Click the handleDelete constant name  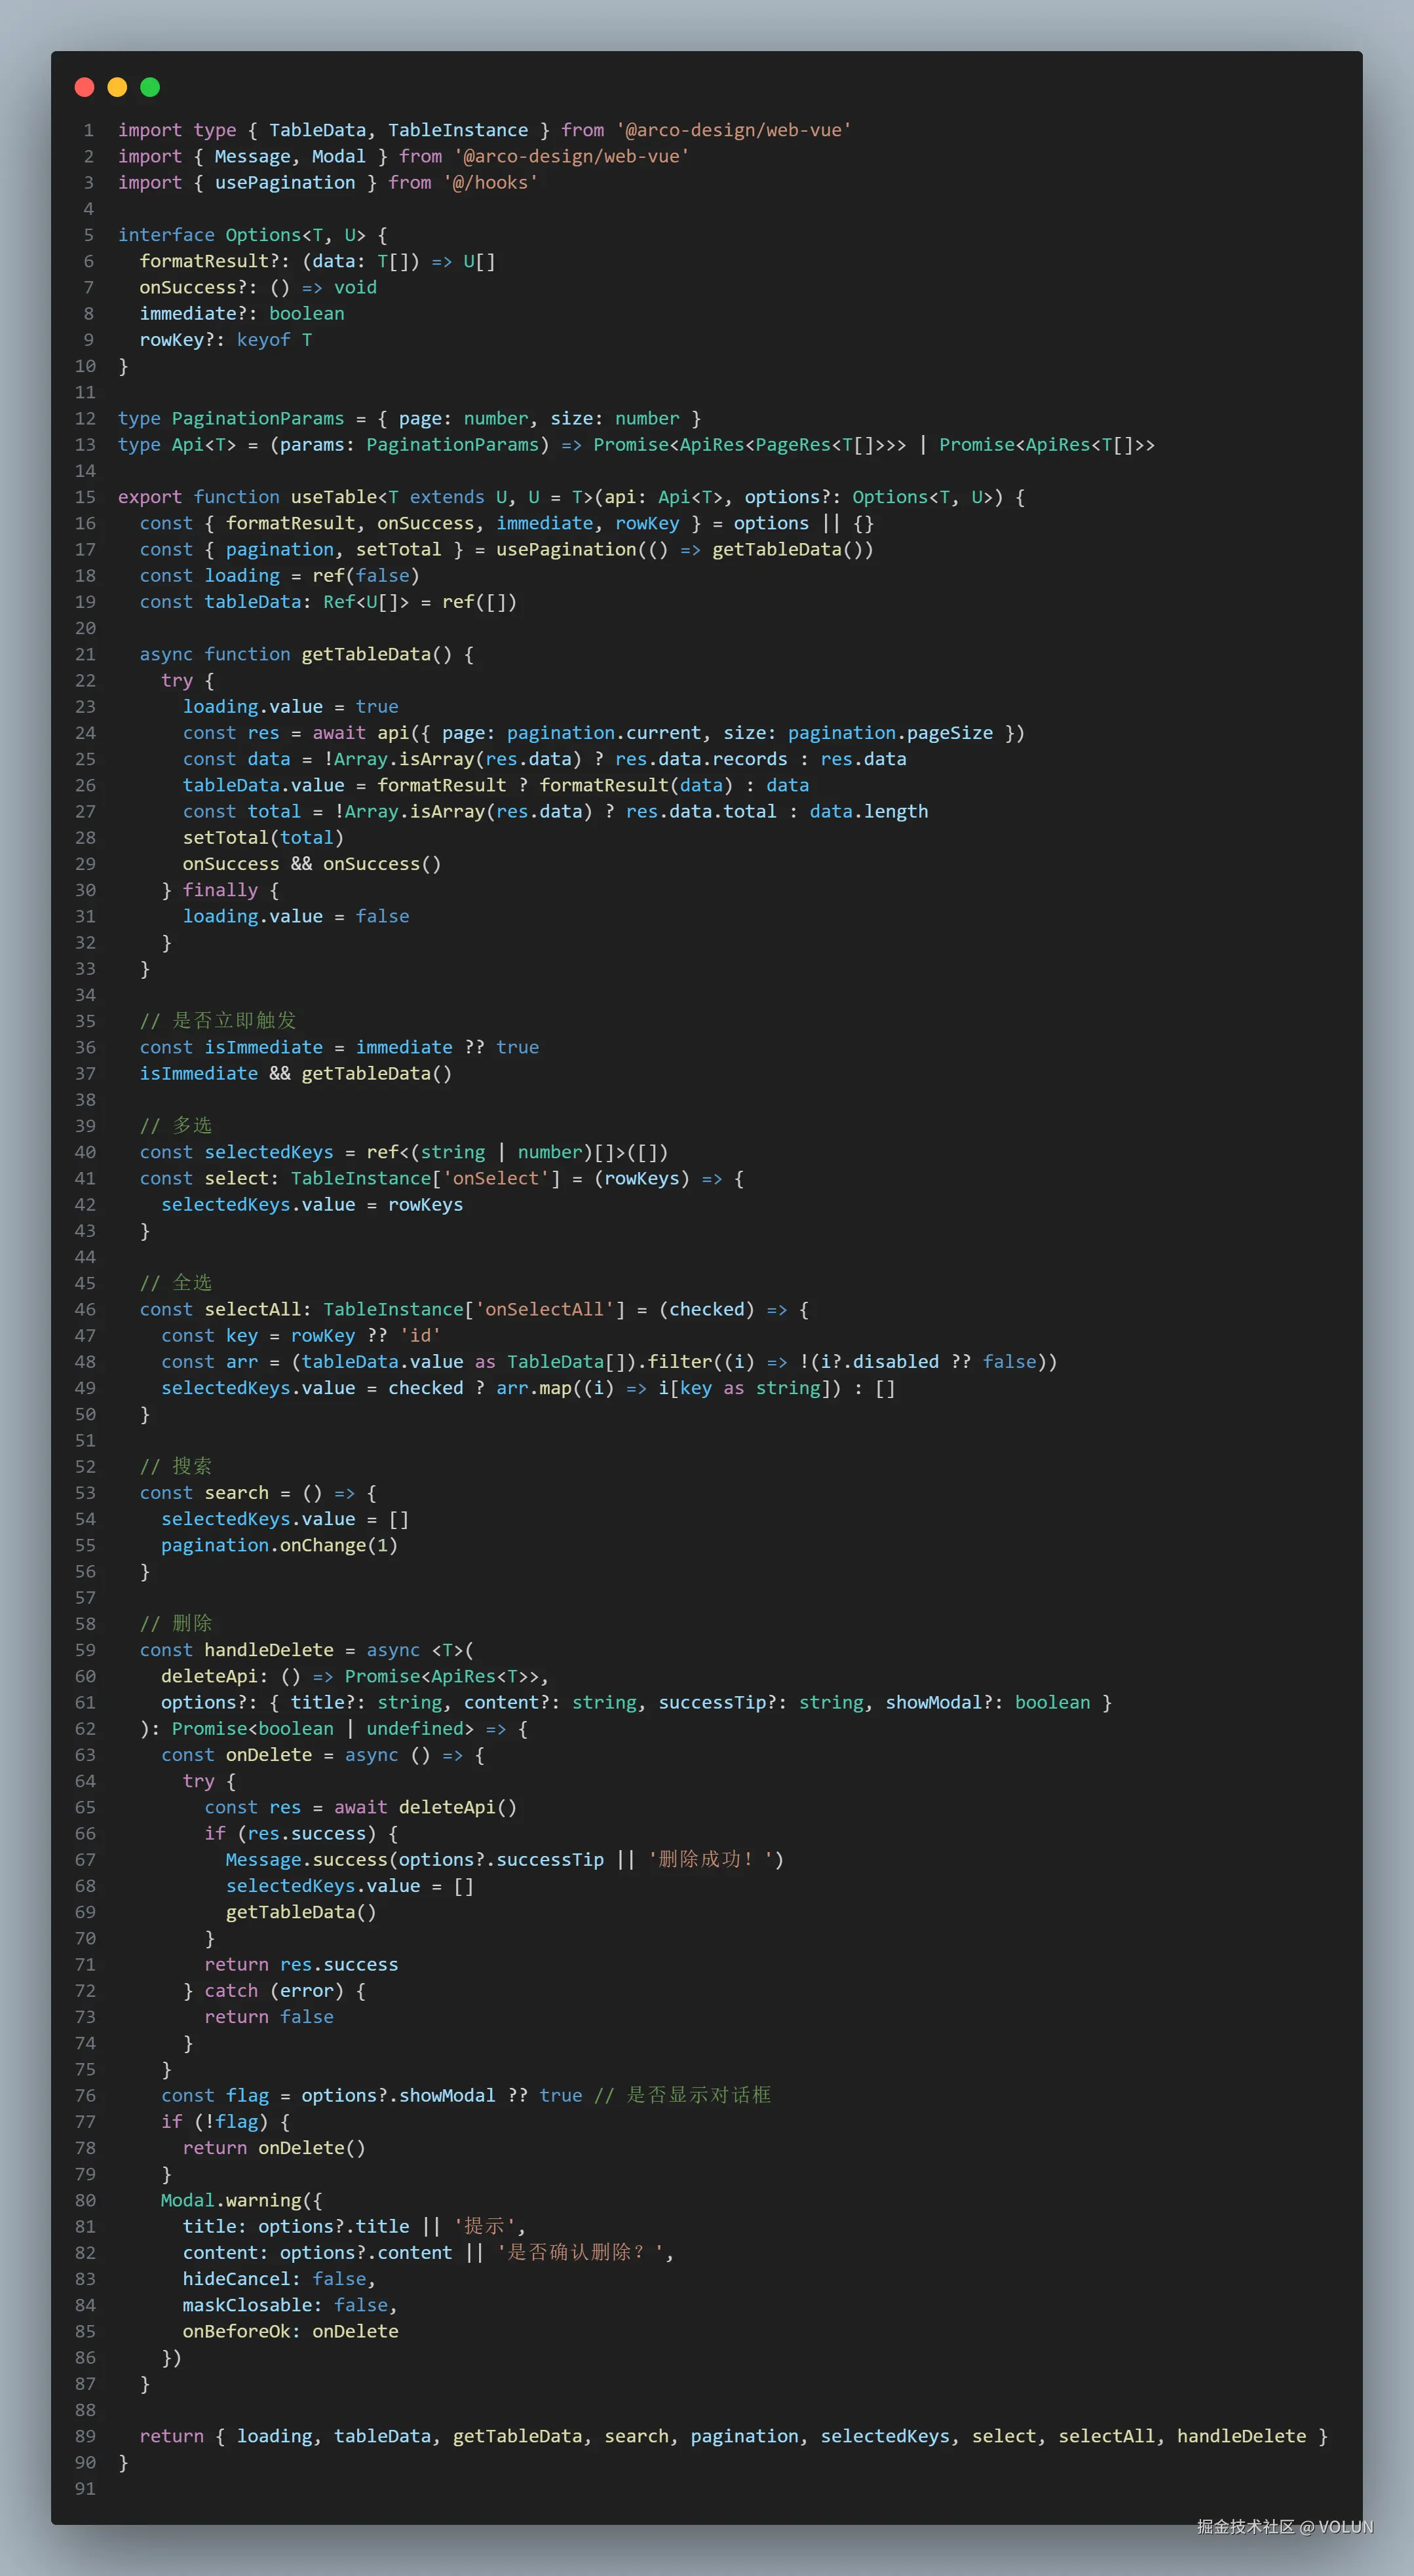(269, 1650)
